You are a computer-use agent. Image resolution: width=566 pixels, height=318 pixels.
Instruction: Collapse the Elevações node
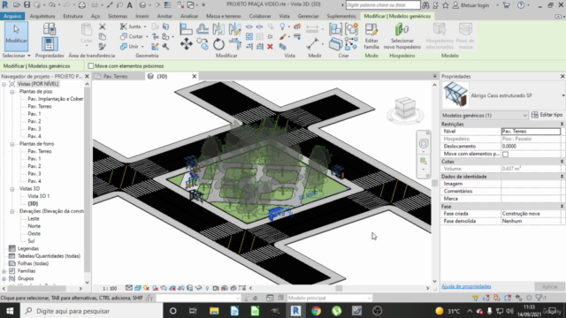tap(12, 211)
